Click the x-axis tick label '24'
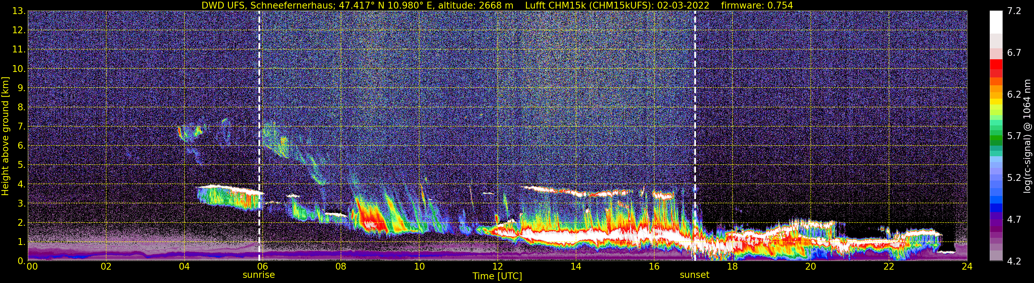The width and height of the screenshot is (1034, 283). pos(967,267)
